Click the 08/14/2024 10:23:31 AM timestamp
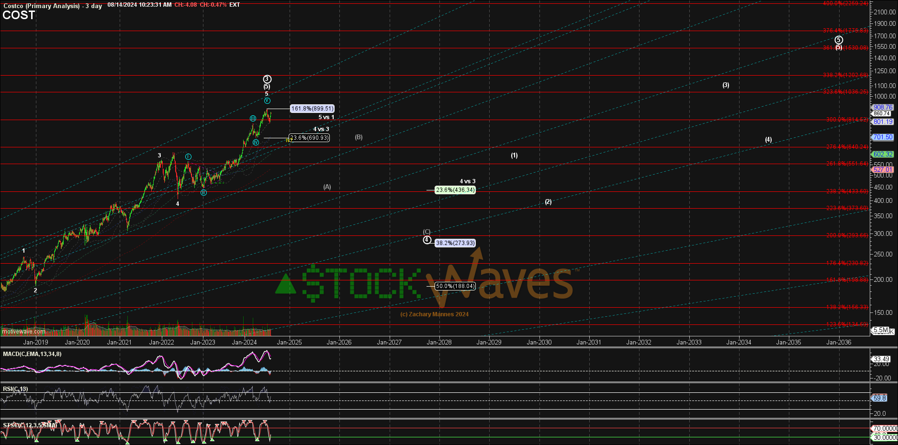Screen dimensions: 898x445 coord(139,5)
